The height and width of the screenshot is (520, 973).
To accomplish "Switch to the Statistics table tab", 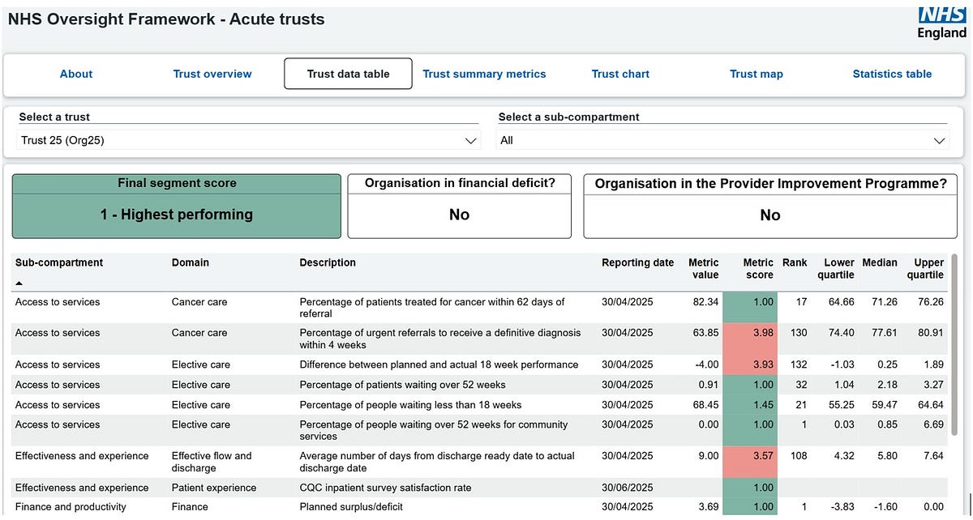I will tap(892, 74).
